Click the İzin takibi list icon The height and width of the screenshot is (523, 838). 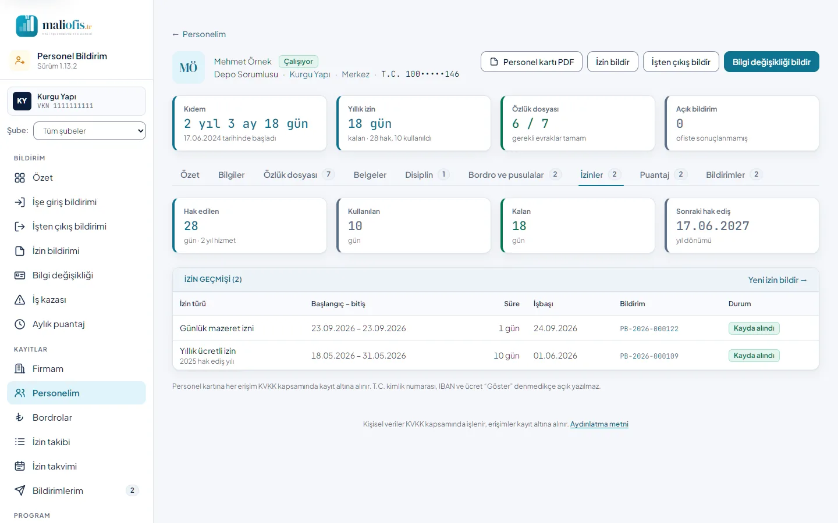[20, 442]
